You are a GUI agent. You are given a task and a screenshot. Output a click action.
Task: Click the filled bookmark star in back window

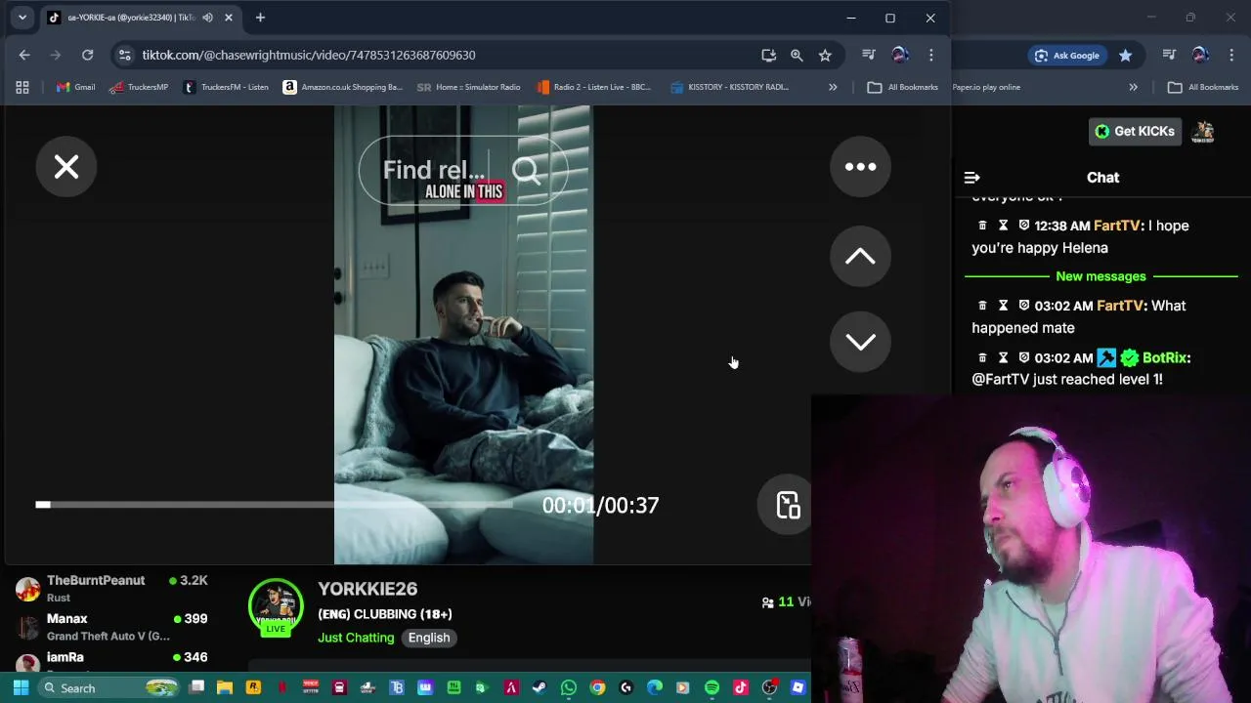(1126, 56)
